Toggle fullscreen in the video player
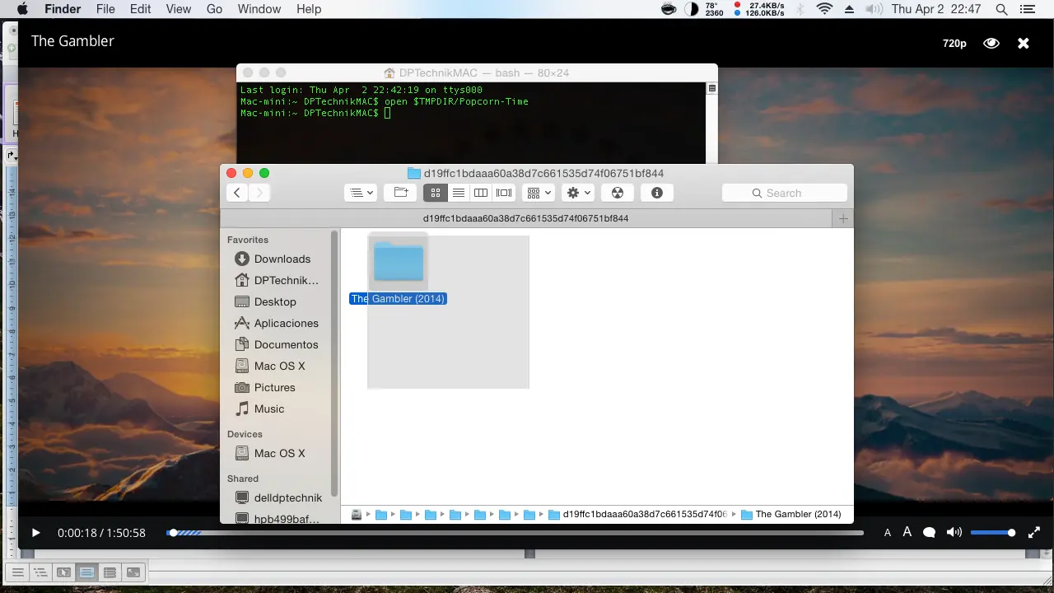Image resolution: width=1054 pixels, height=593 pixels. pos(1034,533)
